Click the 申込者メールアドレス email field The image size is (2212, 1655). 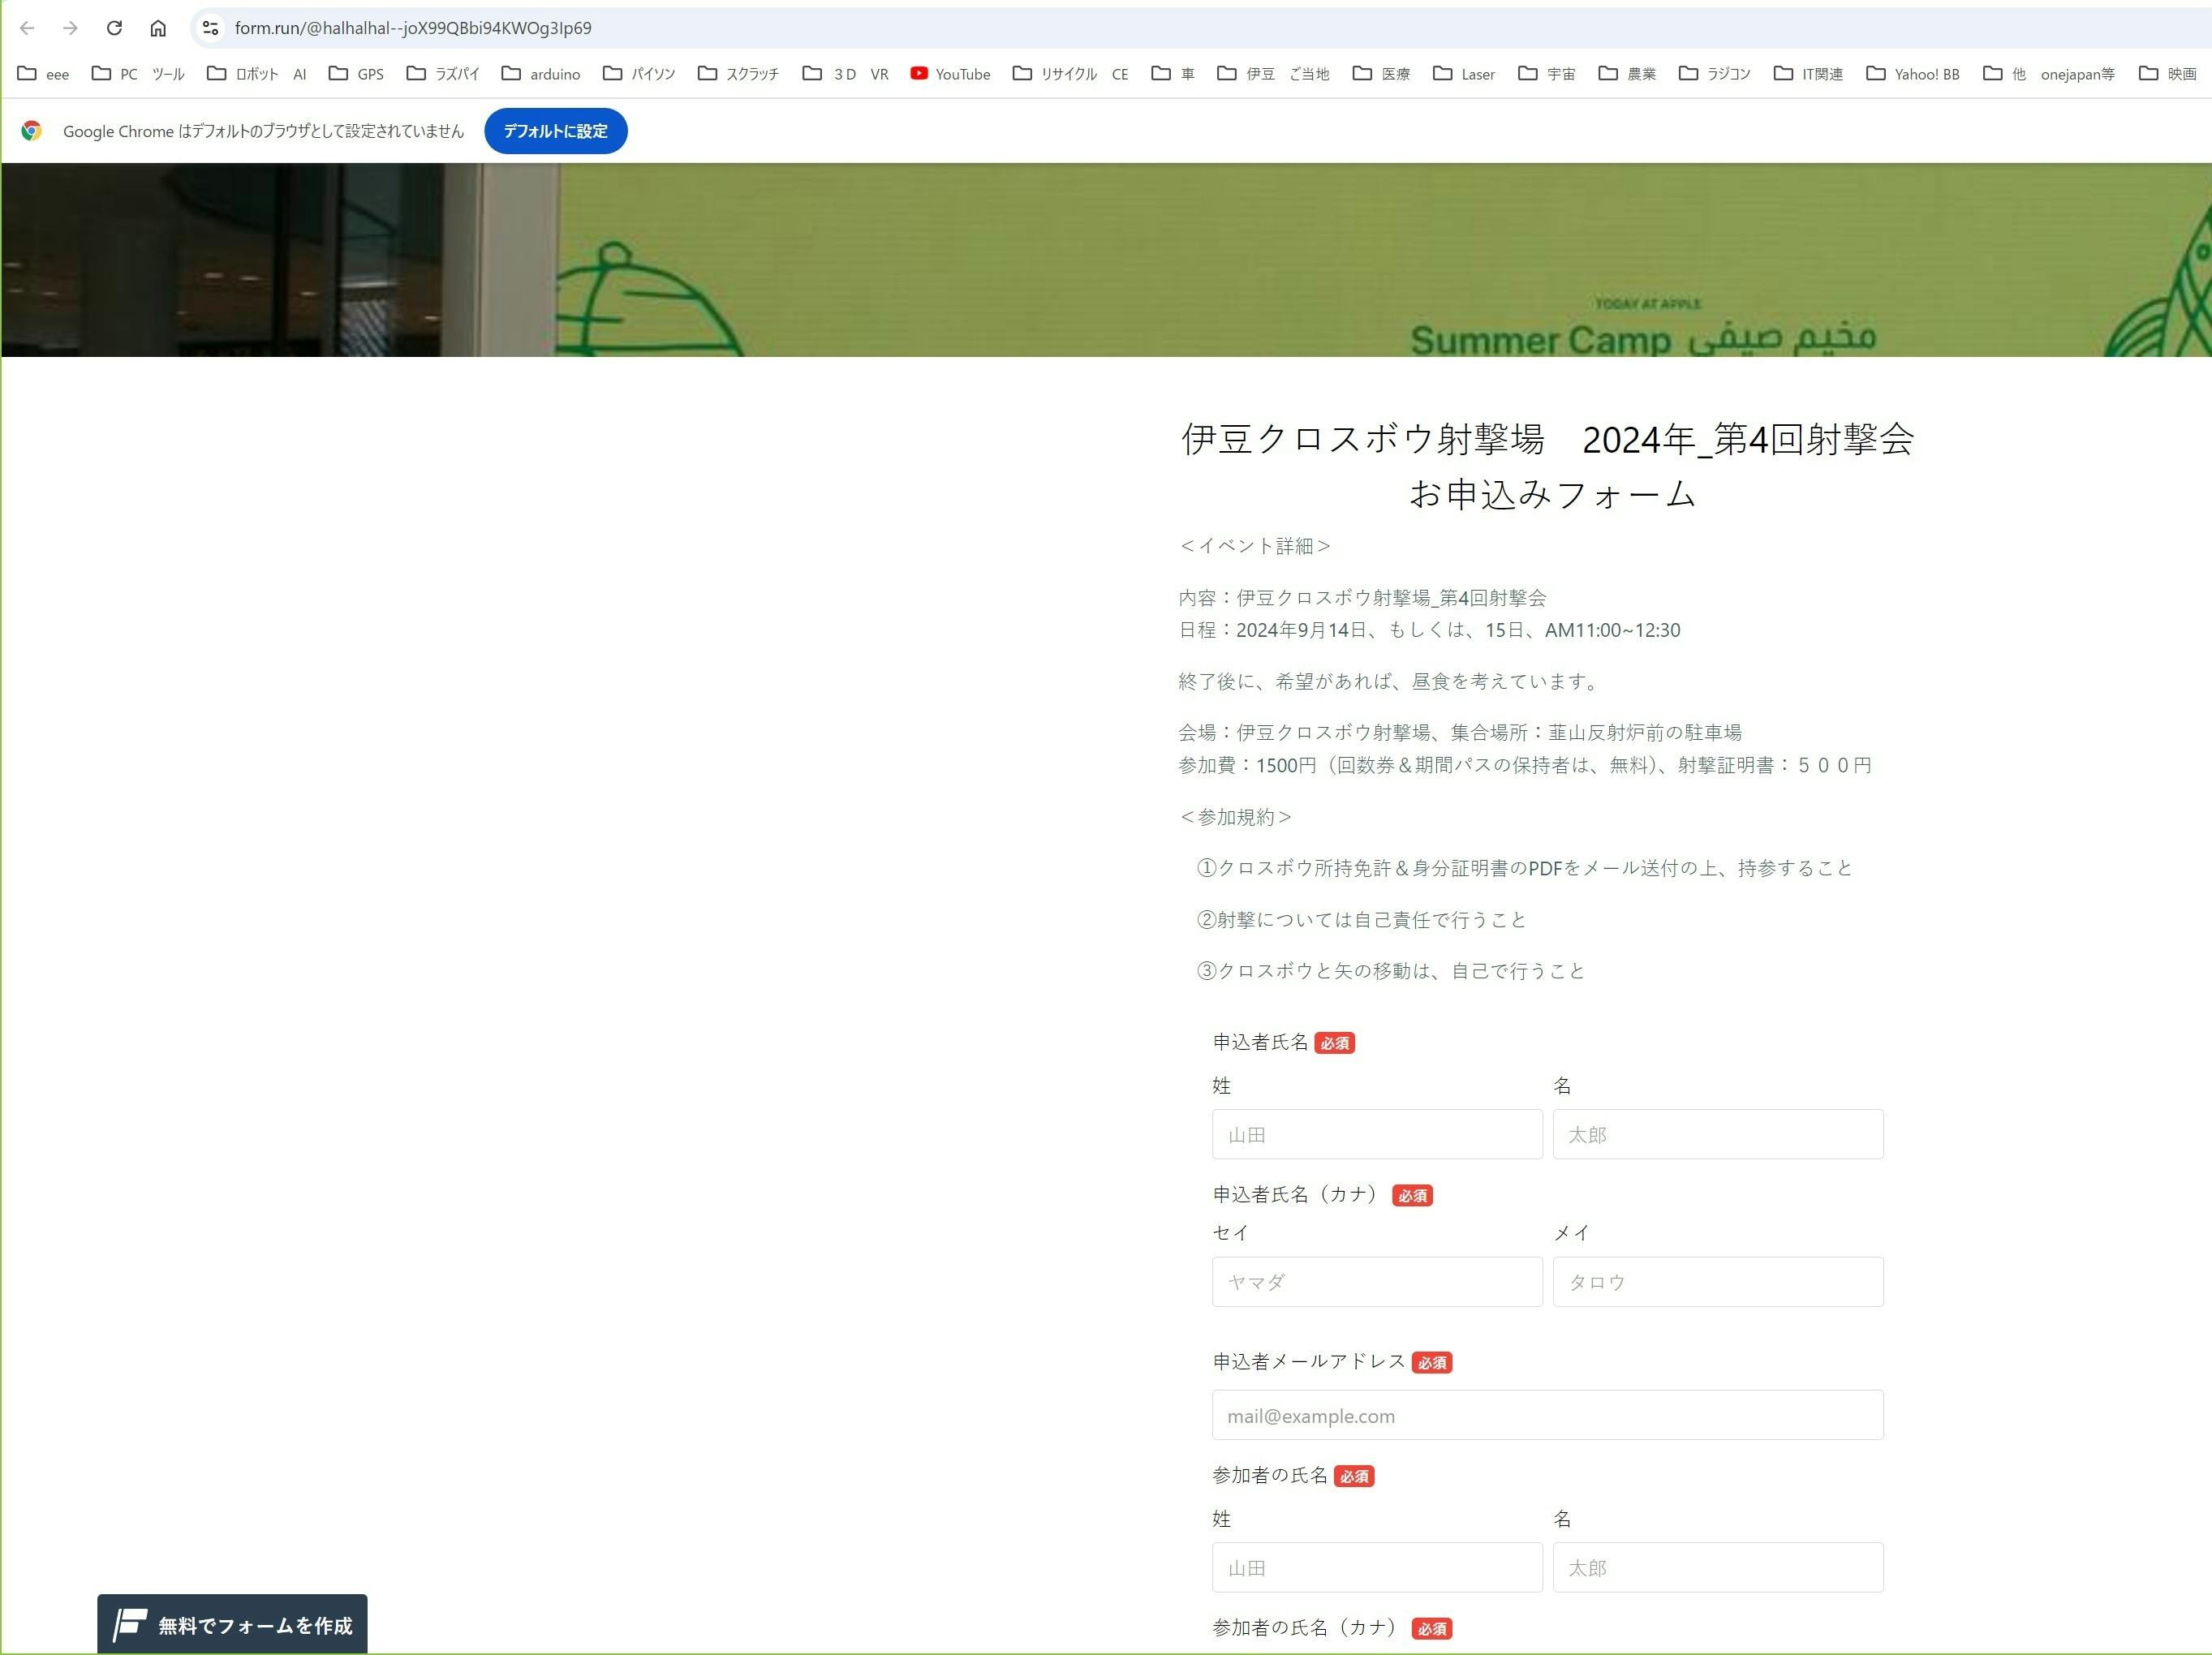(x=1547, y=1415)
